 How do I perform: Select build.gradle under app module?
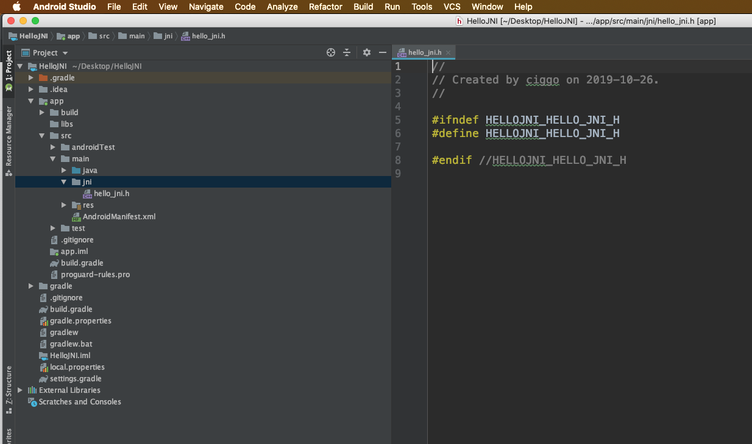point(77,263)
